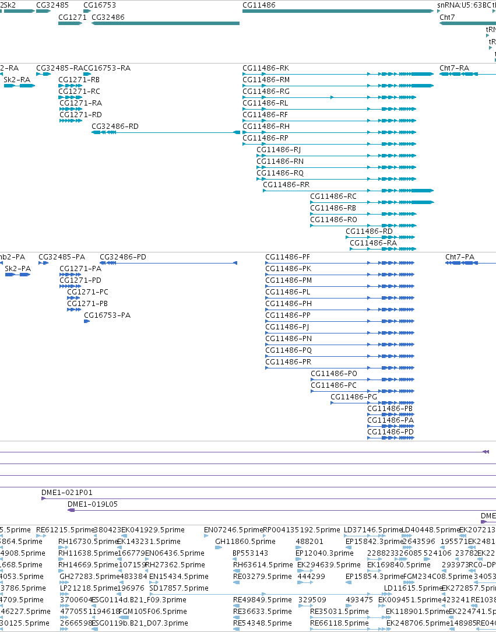496x632 pixels.
Task: Select EST BP553143
Action: point(250,553)
